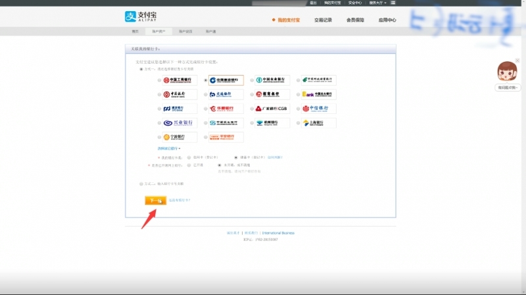The image size is (526, 295).
Task: Select the CITIC Bank 中信银行 logo
Action: [x=318, y=109]
